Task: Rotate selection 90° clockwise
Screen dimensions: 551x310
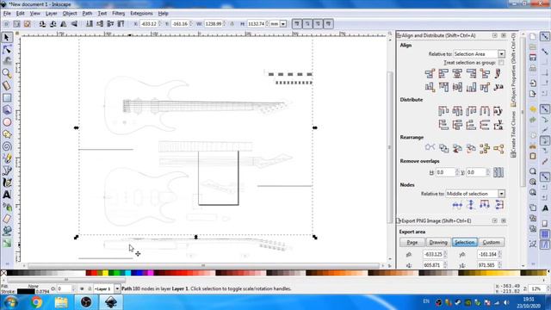Action: (x=53, y=24)
